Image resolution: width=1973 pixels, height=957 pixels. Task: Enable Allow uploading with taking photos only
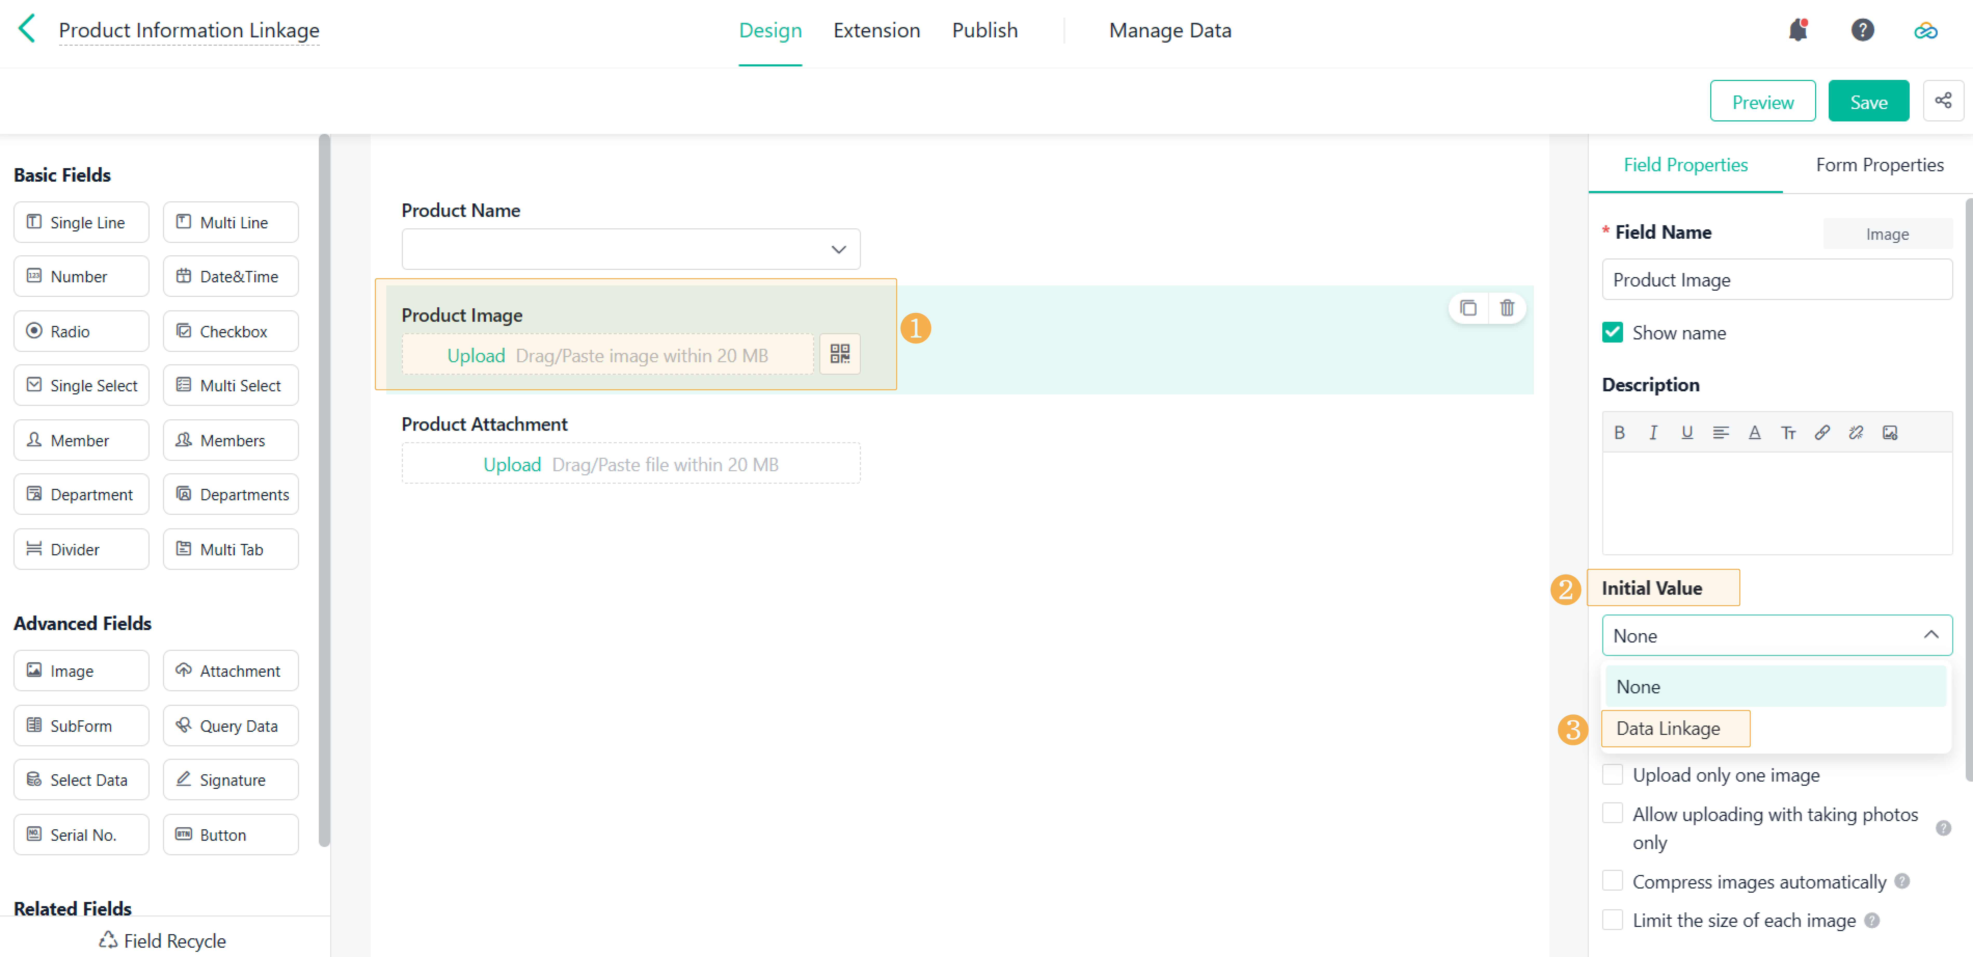tap(1612, 813)
